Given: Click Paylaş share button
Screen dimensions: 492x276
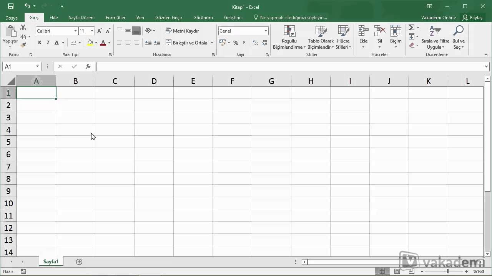Looking at the screenshot, I should tap(472, 18).
